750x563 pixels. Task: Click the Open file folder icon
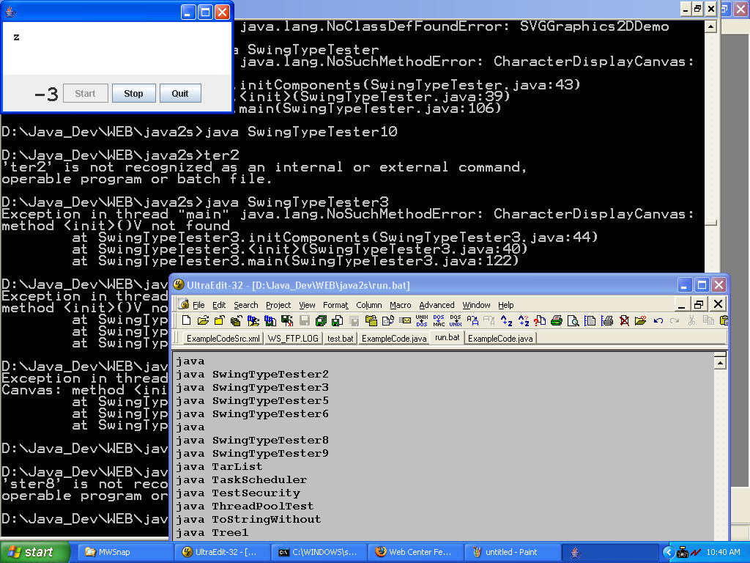tap(202, 320)
